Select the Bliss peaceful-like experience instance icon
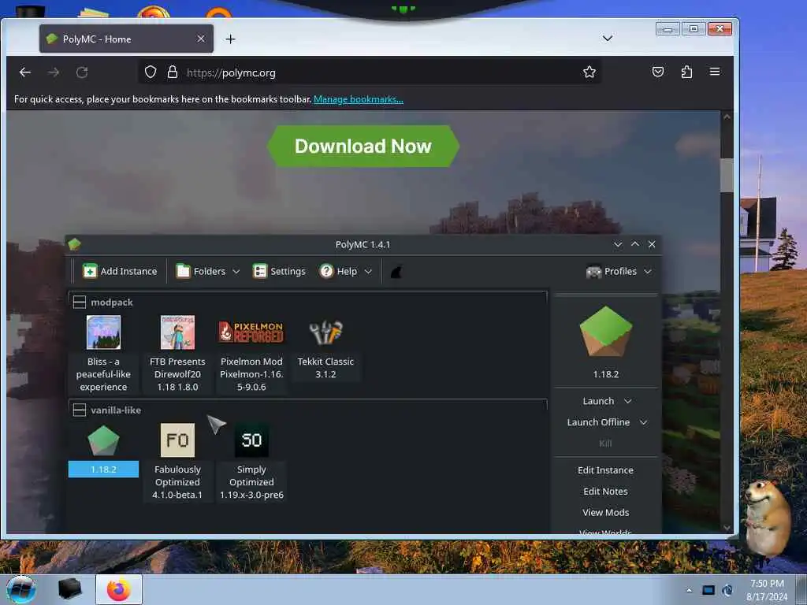This screenshot has height=605, width=807. click(x=103, y=333)
